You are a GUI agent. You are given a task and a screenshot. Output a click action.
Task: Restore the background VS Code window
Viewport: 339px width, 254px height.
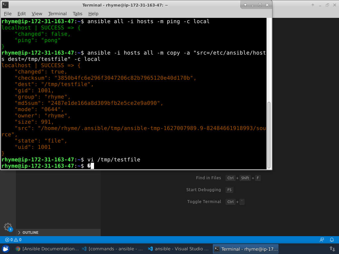coord(327,5)
